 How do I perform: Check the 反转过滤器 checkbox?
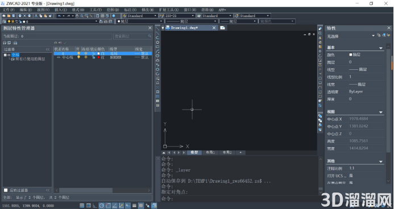pos(6,190)
